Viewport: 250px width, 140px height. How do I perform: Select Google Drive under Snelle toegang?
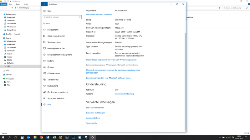coord(11,30)
